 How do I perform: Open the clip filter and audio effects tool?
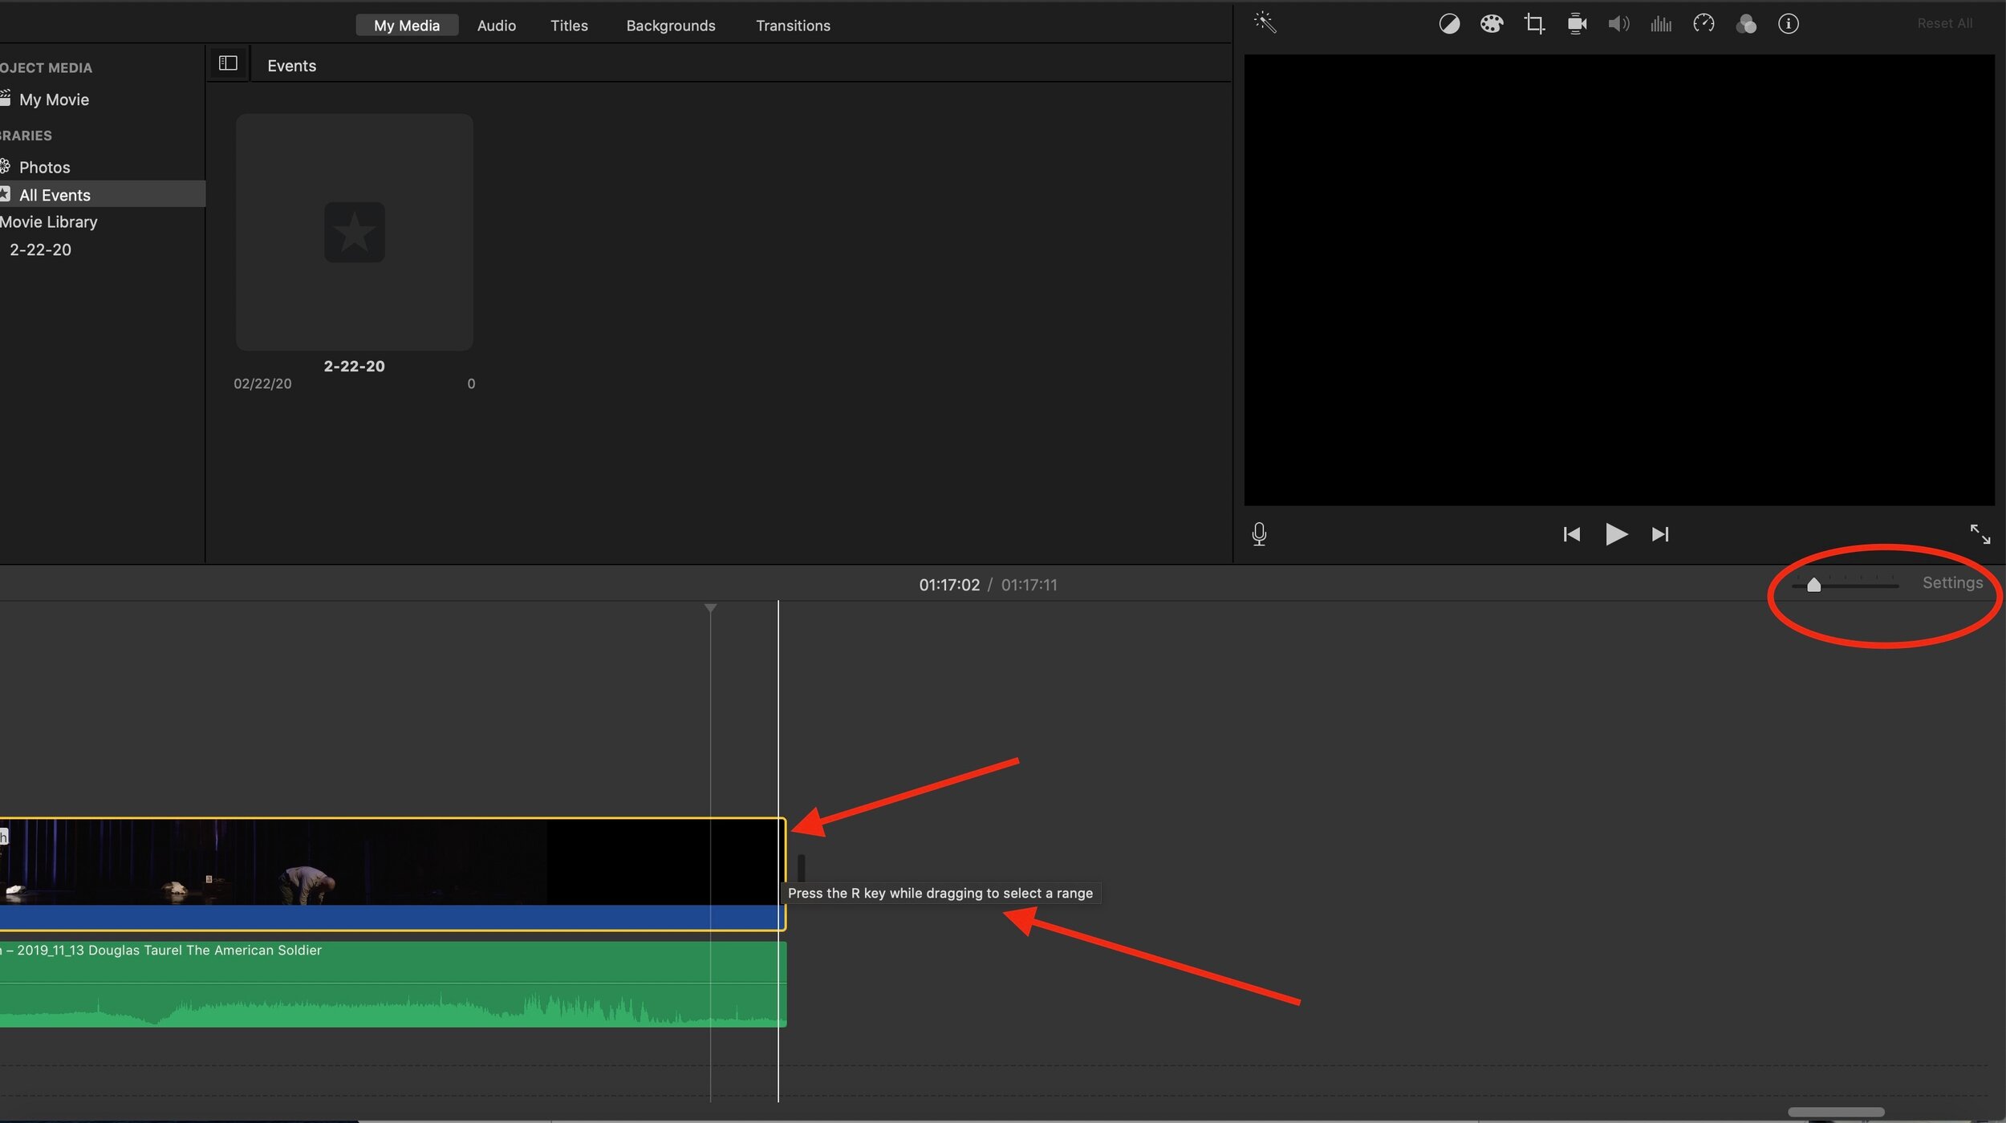tap(1746, 24)
